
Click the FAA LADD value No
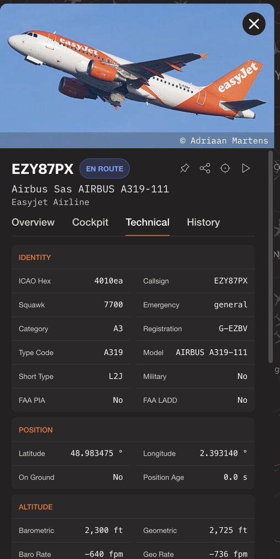(242, 400)
